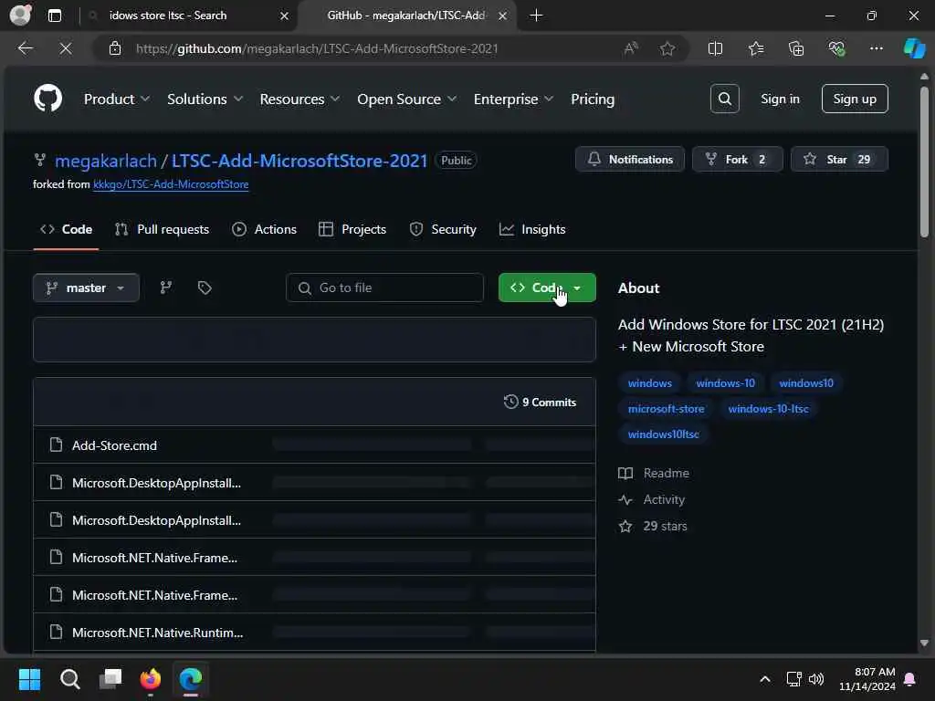Open Task View on the taskbar

pyautogui.click(x=110, y=679)
